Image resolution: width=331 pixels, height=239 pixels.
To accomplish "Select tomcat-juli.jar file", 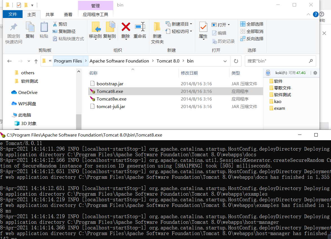I will [176, 106].
